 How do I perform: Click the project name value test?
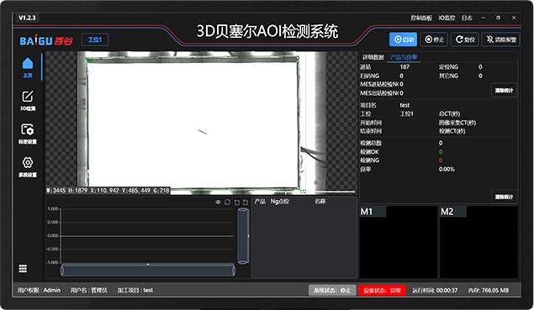pos(404,105)
